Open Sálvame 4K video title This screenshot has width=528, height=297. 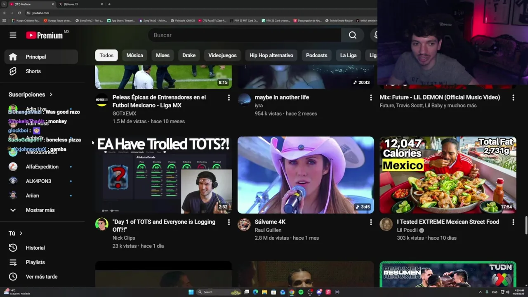[270, 222]
